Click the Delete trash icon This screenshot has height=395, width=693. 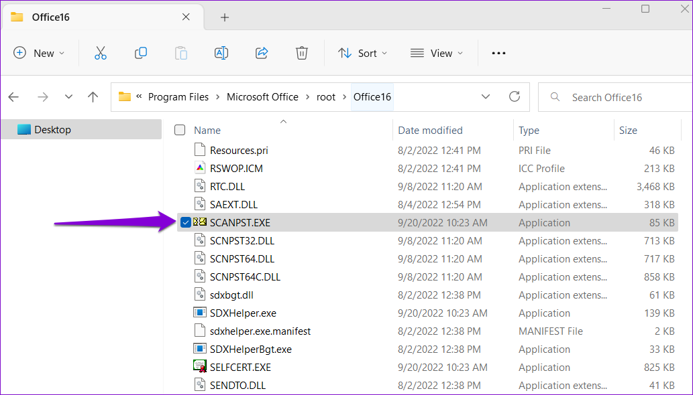point(301,53)
